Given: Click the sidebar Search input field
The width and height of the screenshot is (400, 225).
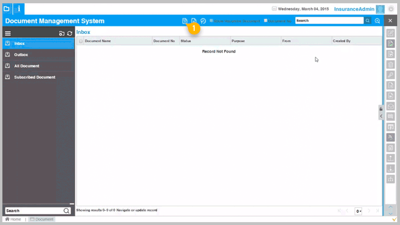Looking at the screenshot, I should [x=34, y=211].
